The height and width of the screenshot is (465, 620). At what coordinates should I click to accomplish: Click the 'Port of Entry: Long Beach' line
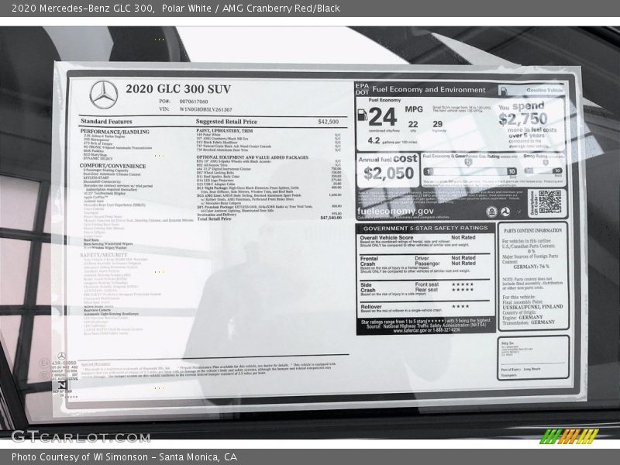tap(521, 370)
